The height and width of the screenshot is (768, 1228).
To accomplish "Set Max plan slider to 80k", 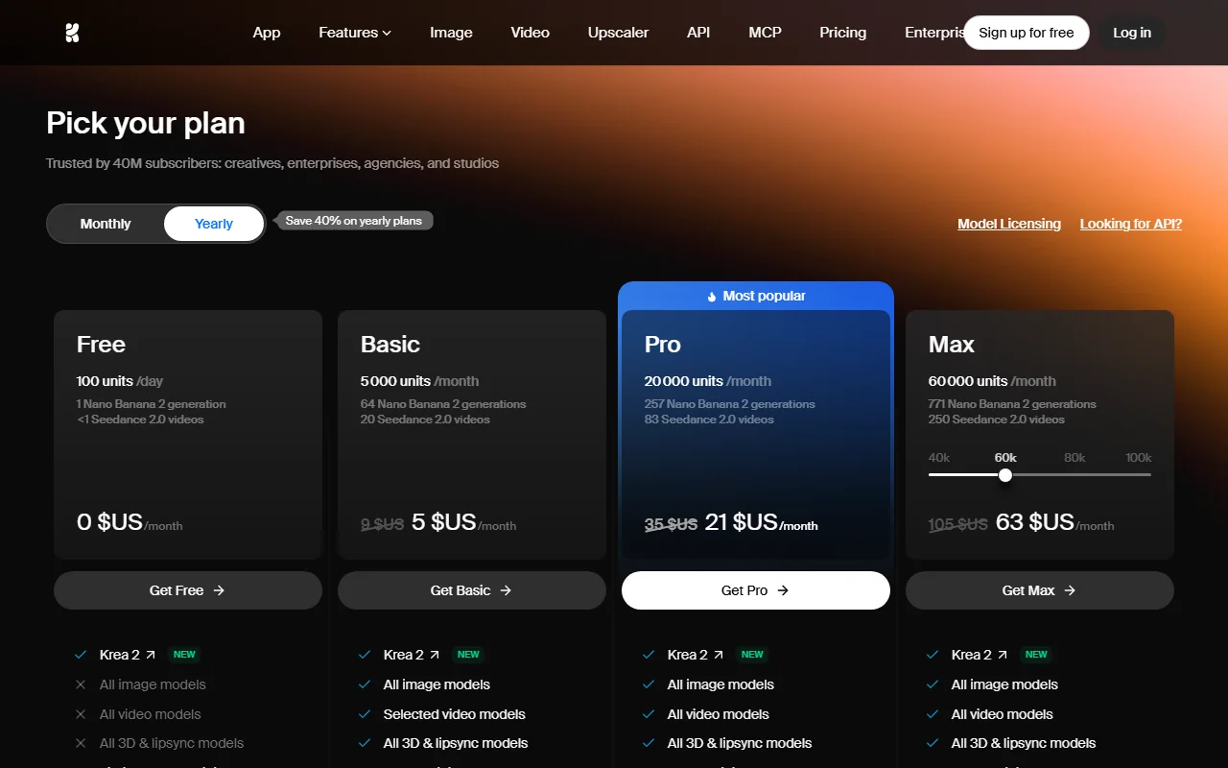I will [1074, 458].
